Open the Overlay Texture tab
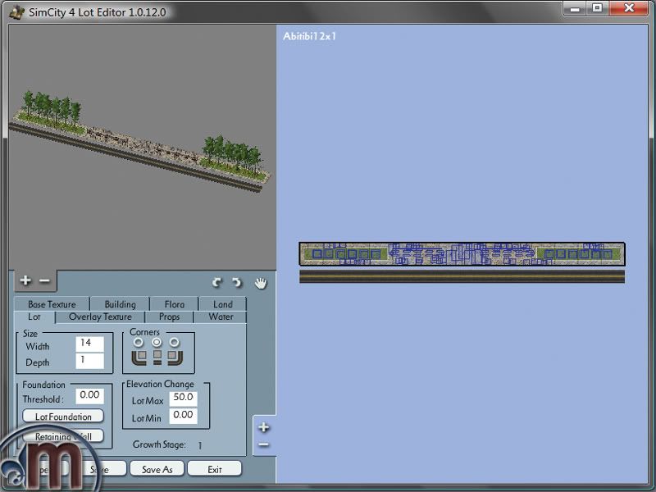Viewport: 656px width, 492px height. [100, 317]
